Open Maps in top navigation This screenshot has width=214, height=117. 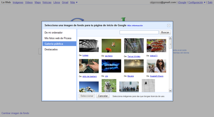[37, 2]
